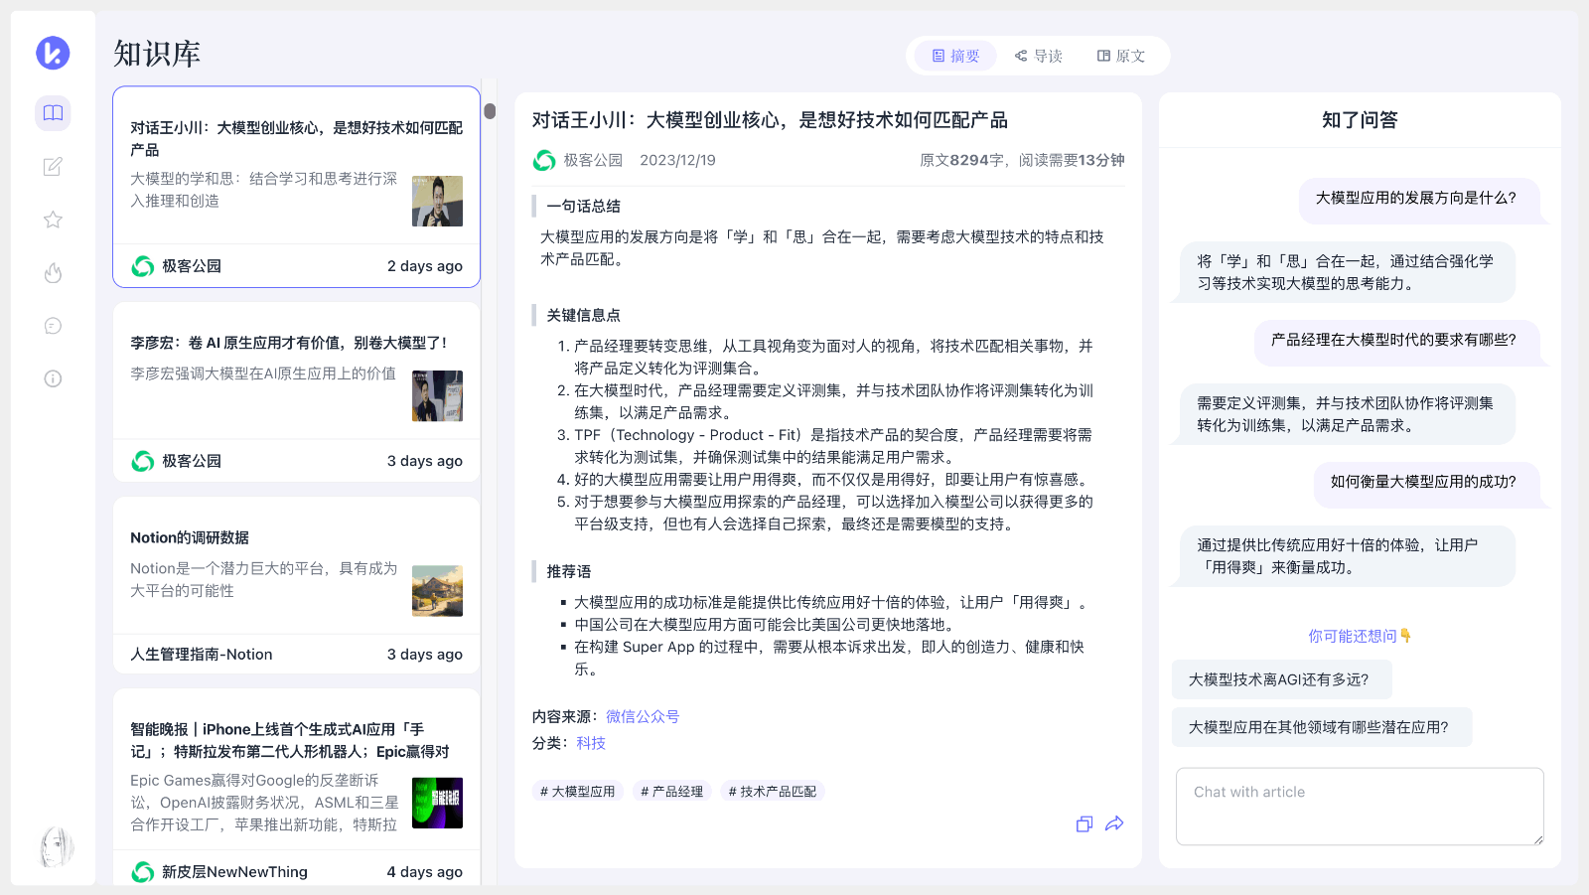Select the 摘要 tab at the top

[x=954, y=56]
